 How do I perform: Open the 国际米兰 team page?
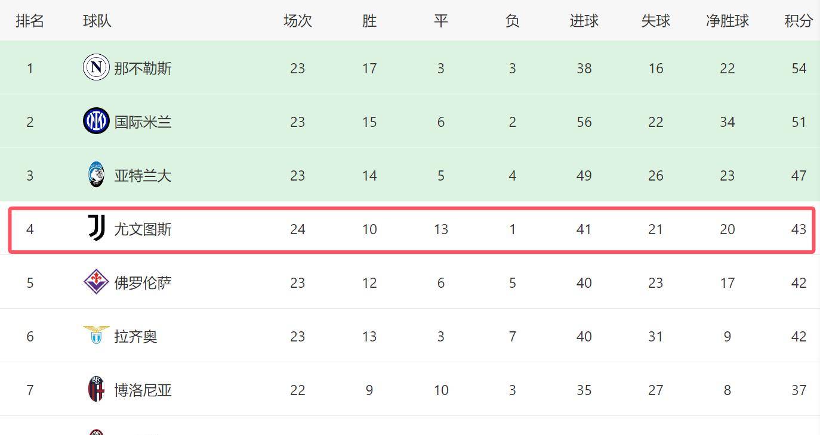[x=143, y=122]
